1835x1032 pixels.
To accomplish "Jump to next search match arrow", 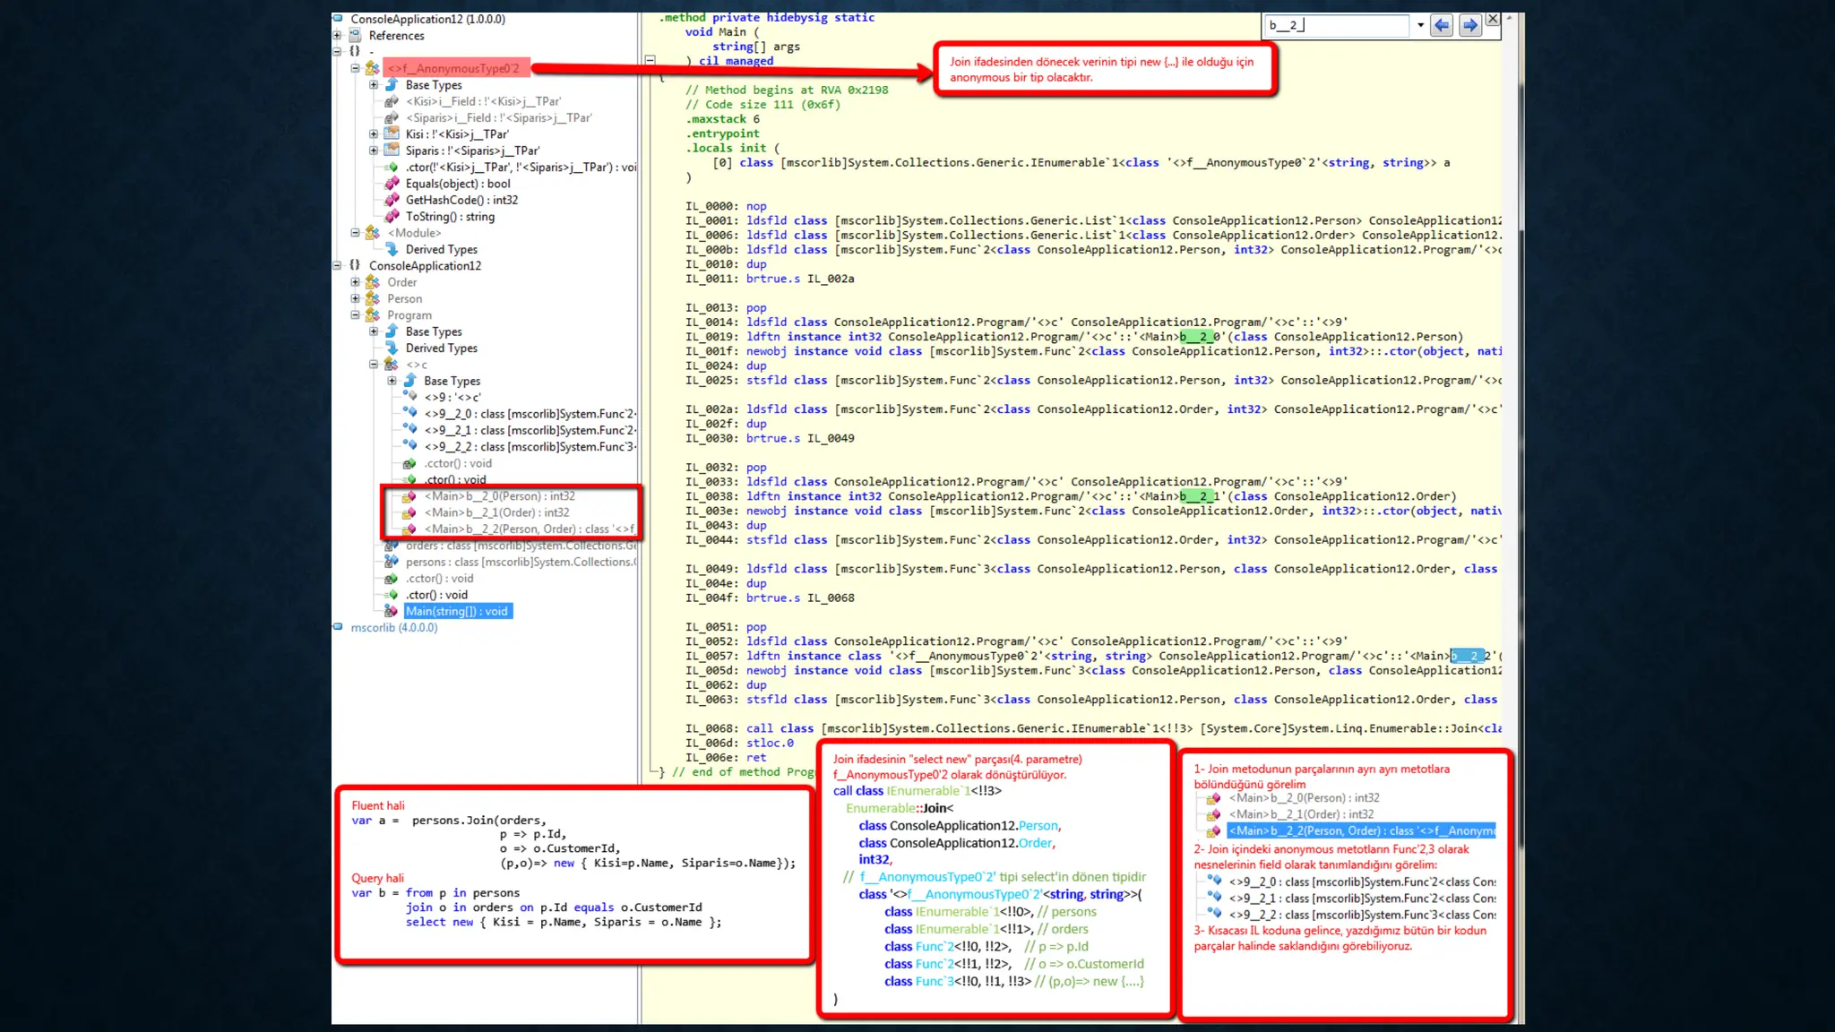I will [x=1470, y=25].
